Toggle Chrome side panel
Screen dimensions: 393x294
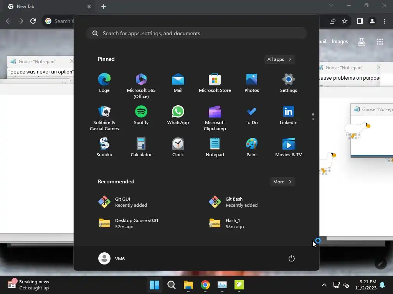pos(360,21)
